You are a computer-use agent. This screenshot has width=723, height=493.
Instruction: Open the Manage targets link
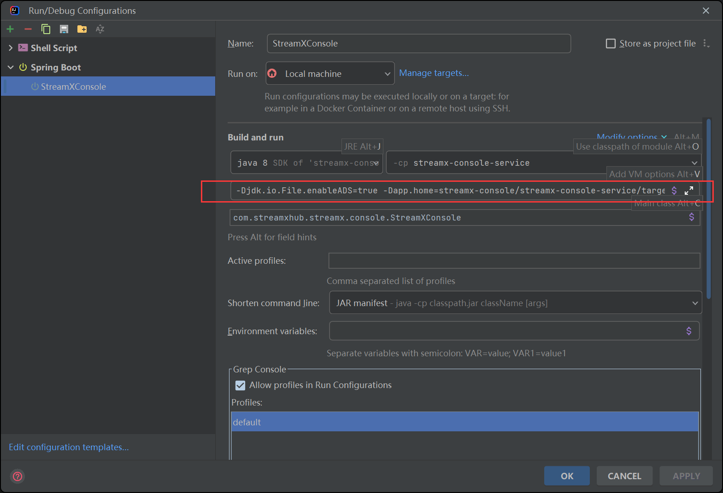coord(434,73)
